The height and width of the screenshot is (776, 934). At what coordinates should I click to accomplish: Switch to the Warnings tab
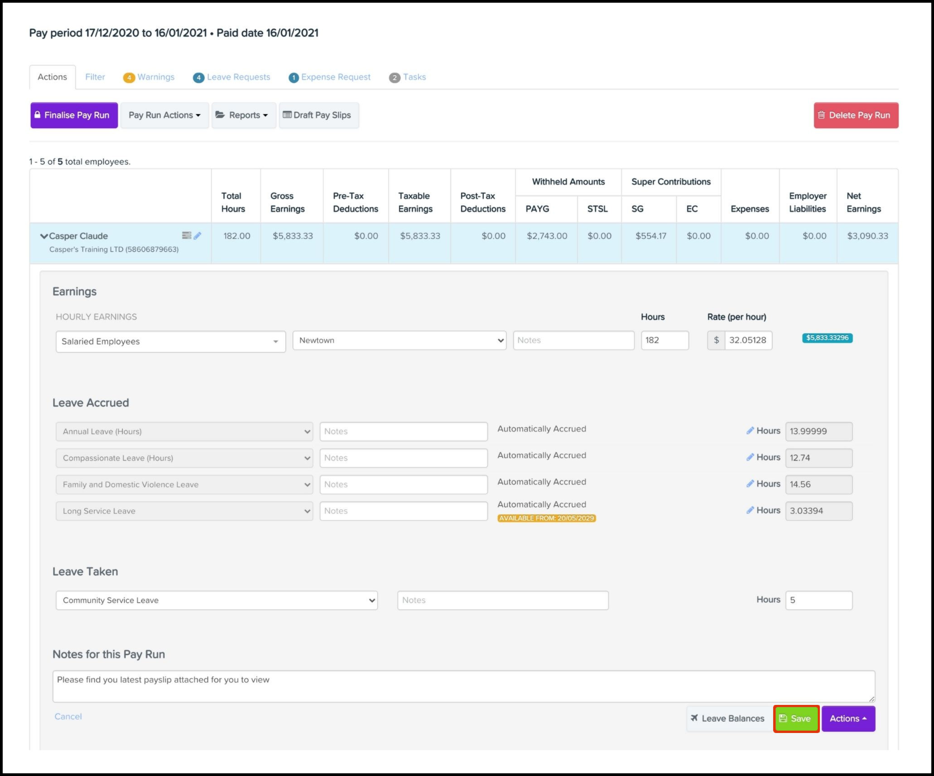(150, 77)
